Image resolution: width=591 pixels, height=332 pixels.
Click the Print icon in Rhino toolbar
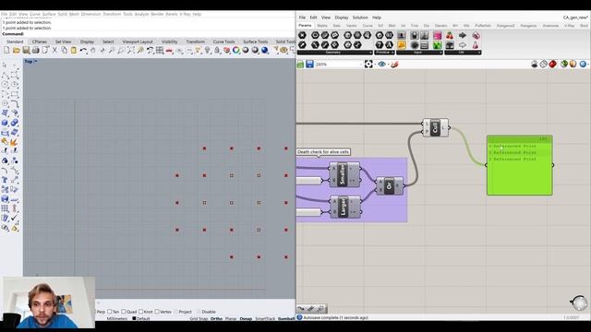[35, 50]
